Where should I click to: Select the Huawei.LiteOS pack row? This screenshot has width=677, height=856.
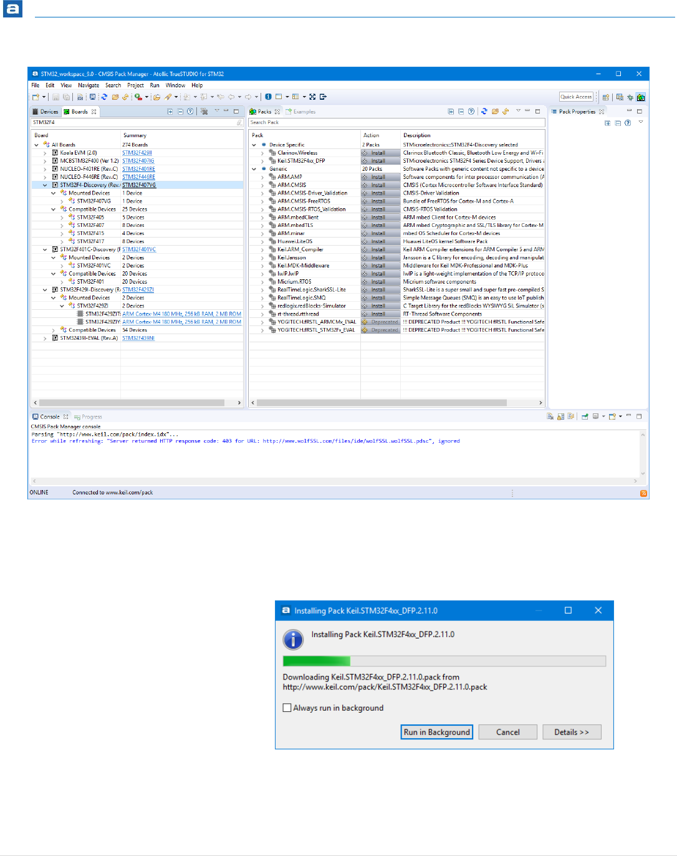[x=396, y=241]
